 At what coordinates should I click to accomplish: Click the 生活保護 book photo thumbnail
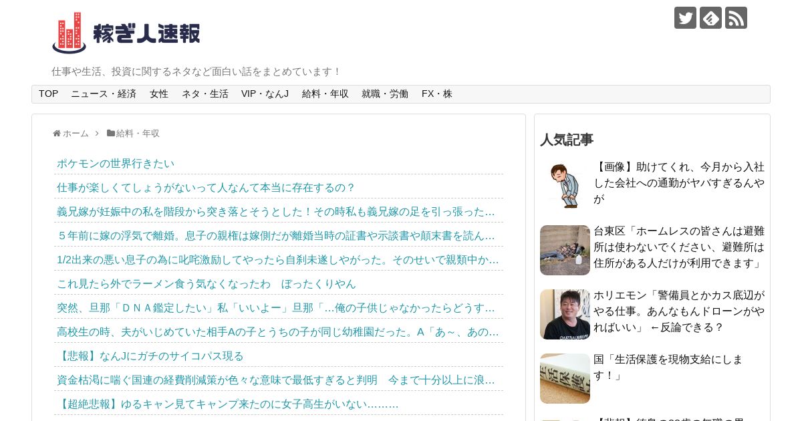pos(565,378)
